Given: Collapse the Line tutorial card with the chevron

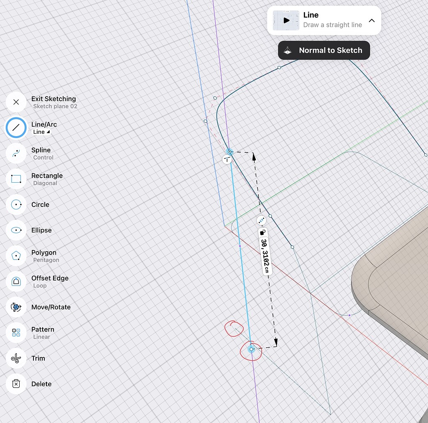Looking at the screenshot, I should pos(372,20).
